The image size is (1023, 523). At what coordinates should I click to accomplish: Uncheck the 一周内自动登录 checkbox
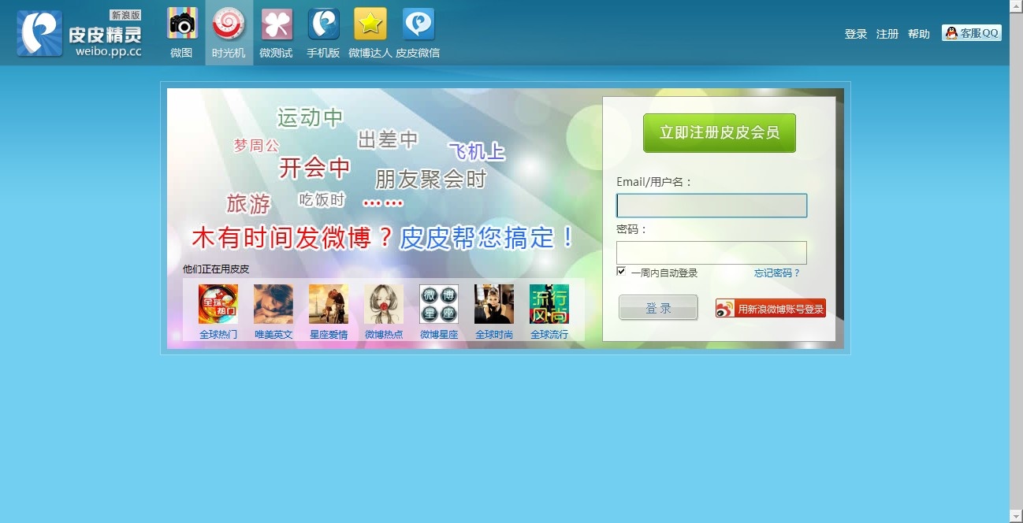pos(621,272)
